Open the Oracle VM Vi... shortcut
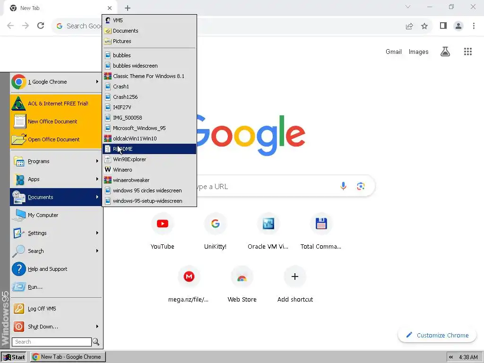Image resolution: width=484 pixels, height=363 pixels. (268, 231)
